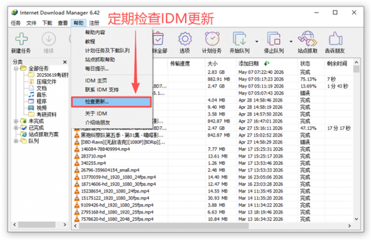Click VLC icon of 13770059-hd_1920_1080_24fps.mp4
This screenshot has height=240, width=371.
[77, 177]
